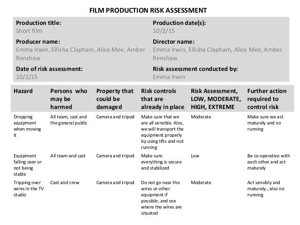The height and width of the screenshot is (225, 300).
Task: Select the Production date(s) label
Action: coord(179,23)
